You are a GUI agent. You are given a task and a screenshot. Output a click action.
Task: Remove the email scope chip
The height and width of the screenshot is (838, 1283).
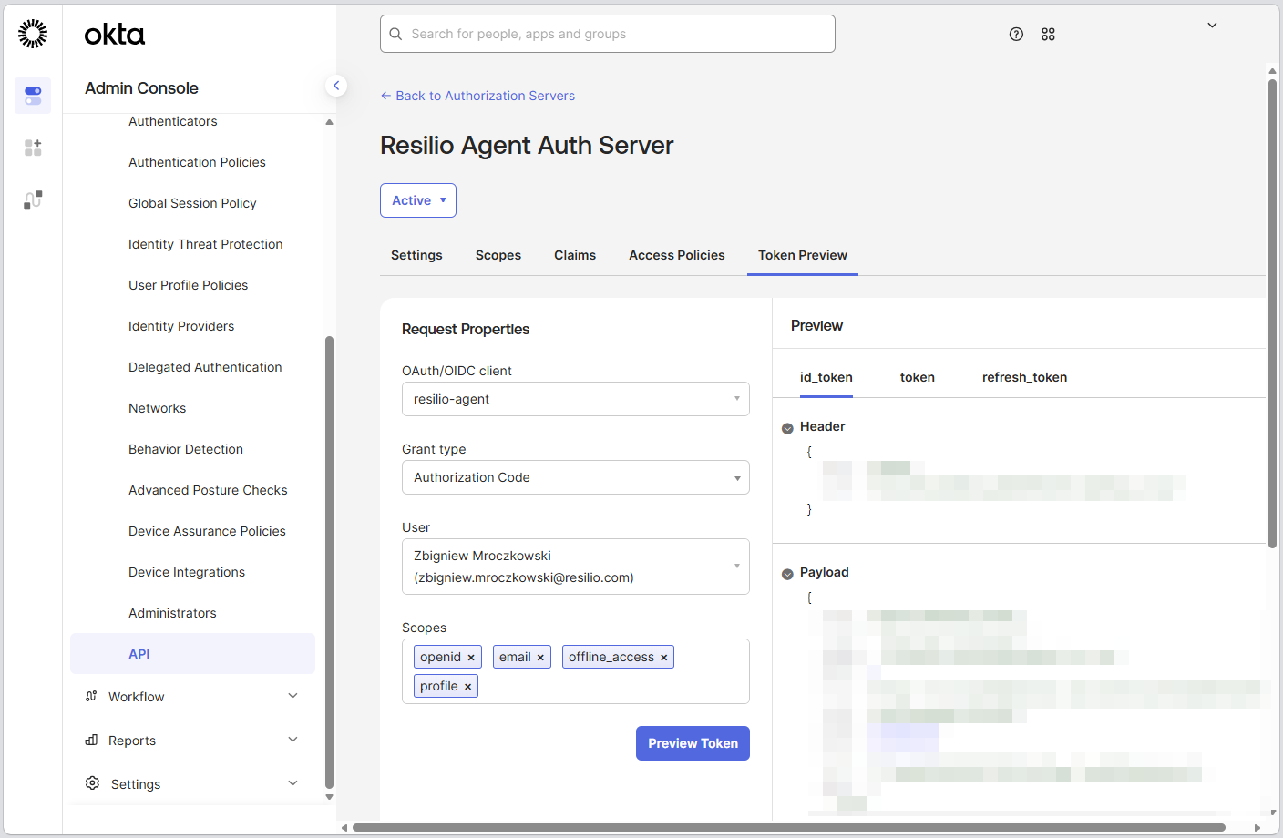click(x=540, y=658)
